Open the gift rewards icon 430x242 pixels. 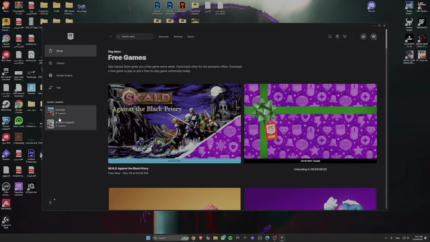coord(337,37)
